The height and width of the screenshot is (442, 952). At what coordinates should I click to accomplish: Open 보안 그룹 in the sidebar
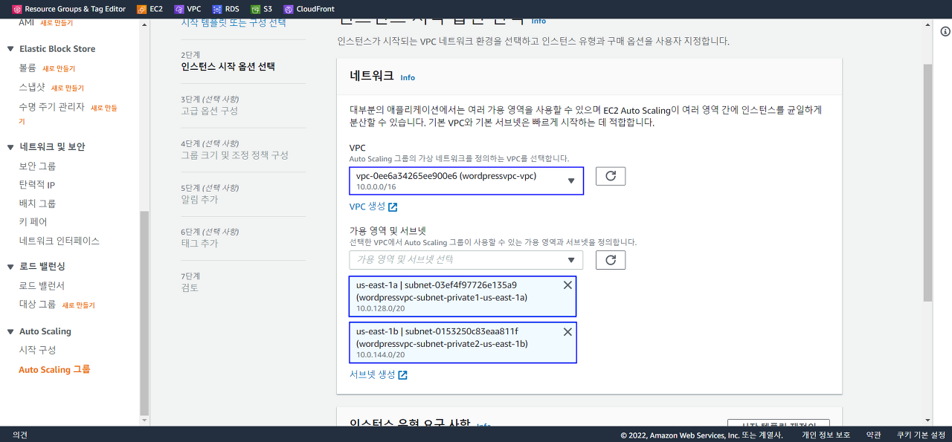(x=37, y=166)
